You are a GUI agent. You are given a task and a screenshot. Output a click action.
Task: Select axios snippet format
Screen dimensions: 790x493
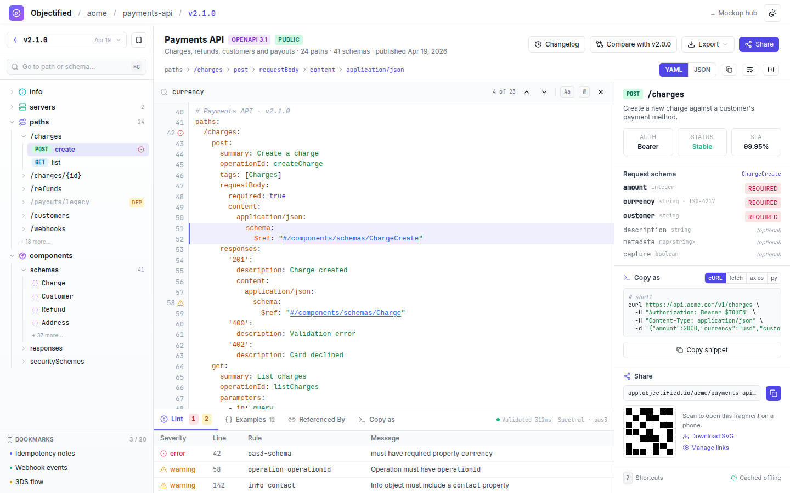pos(757,278)
